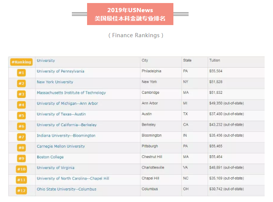Open University of Pennsylvania link
Viewport: 273px width, 202px height.
click(60, 71)
